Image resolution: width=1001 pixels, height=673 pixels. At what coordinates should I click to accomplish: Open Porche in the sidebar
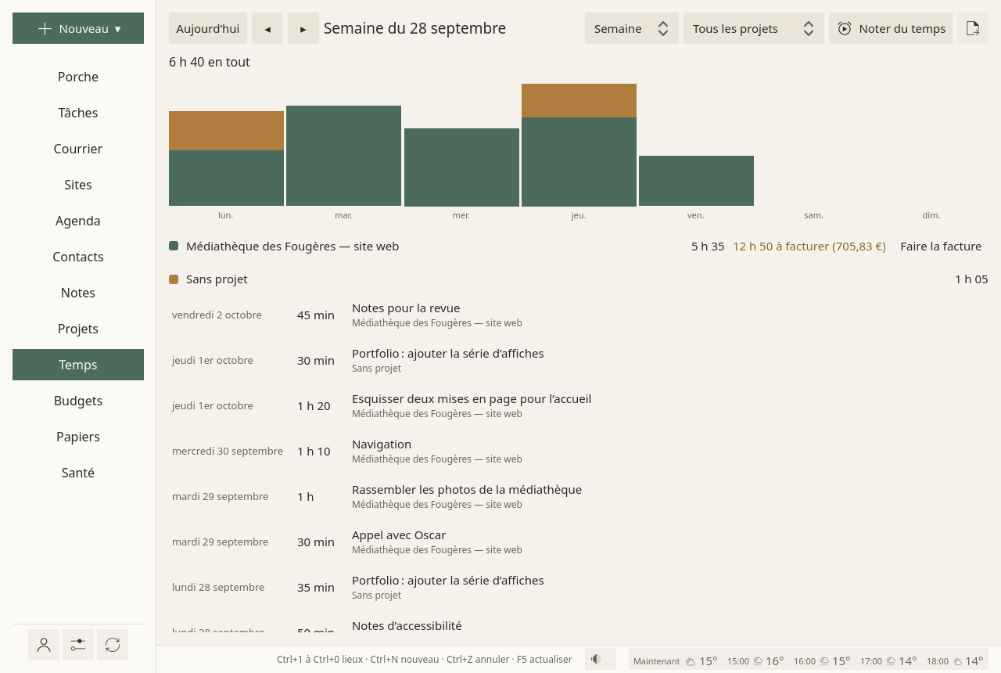(78, 77)
